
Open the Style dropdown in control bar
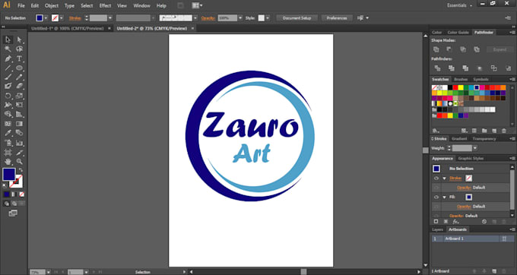pyautogui.click(x=268, y=18)
